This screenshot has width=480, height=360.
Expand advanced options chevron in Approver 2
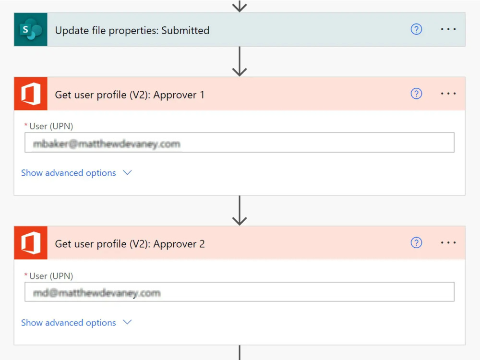point(127,322)
